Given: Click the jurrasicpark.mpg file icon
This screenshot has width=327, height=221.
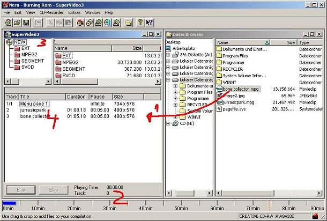Looking at the screenshot, I should tap(219, 102).
